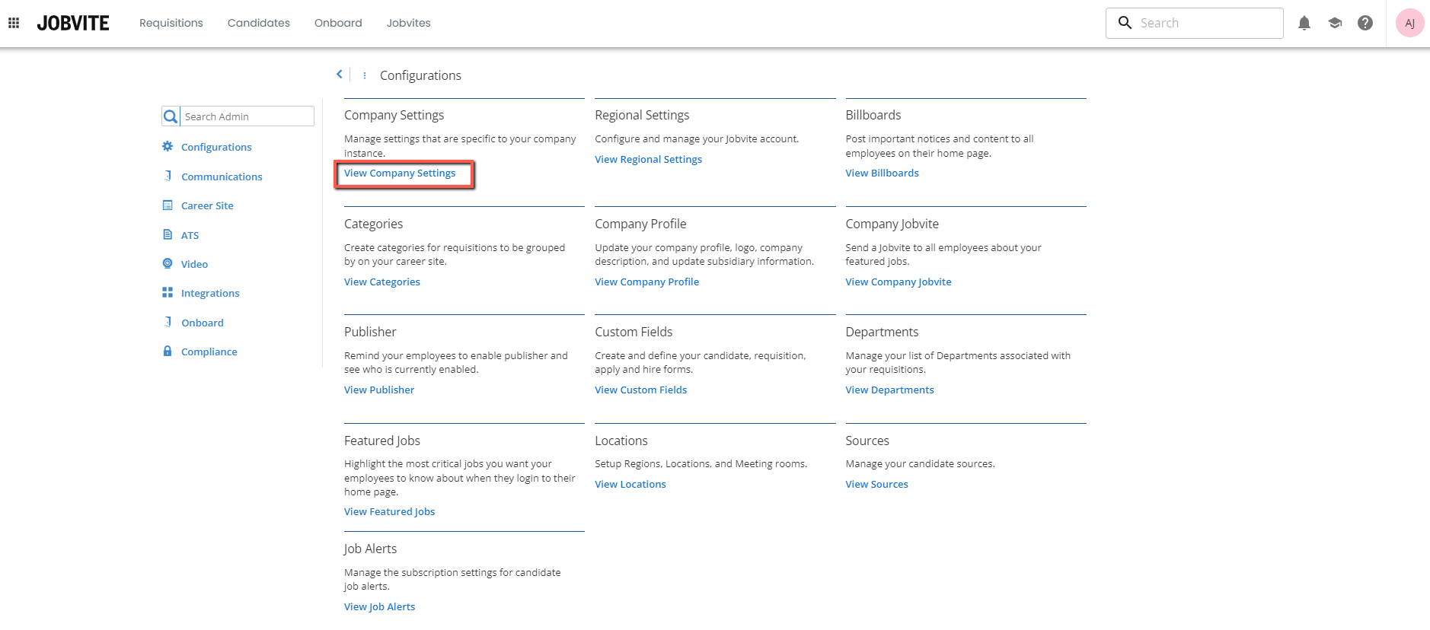Viewport: 1430px width, 630px height.
Task: Open the Jobvites navigation item
Action: coord(408,23)
